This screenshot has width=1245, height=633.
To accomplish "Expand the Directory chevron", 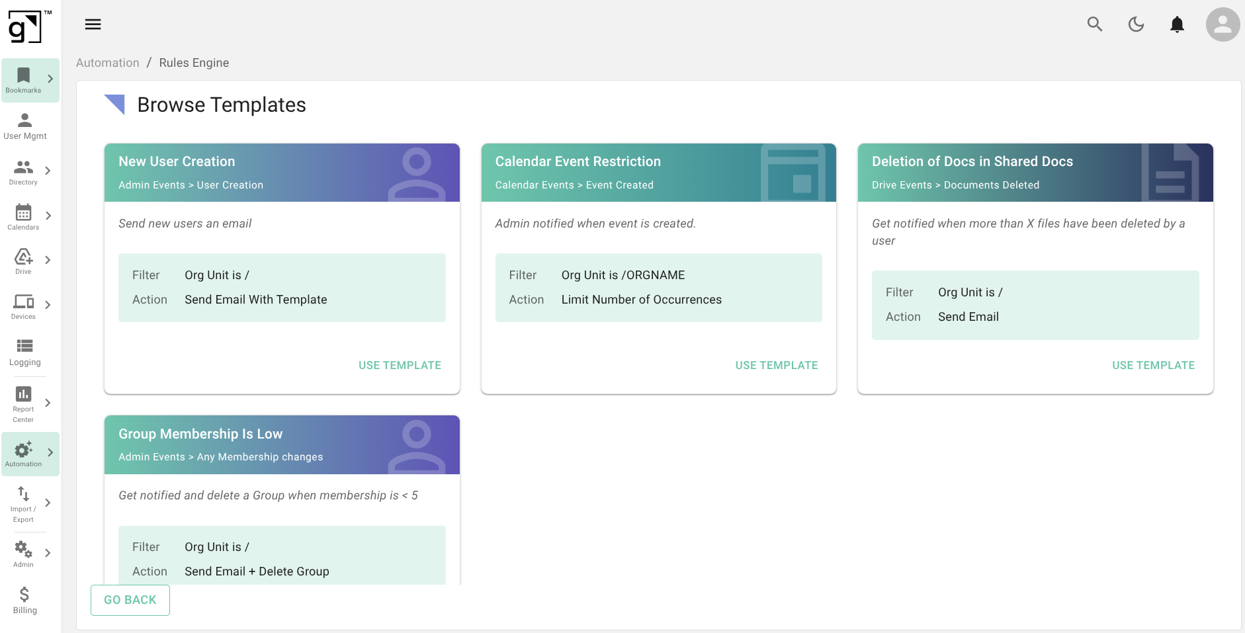I will point(48,171).
